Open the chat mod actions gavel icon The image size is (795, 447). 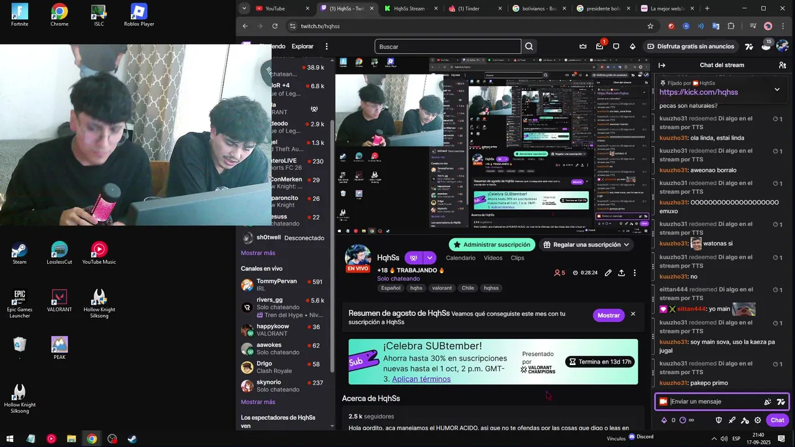pyautogui.click(x=745, y=420)
